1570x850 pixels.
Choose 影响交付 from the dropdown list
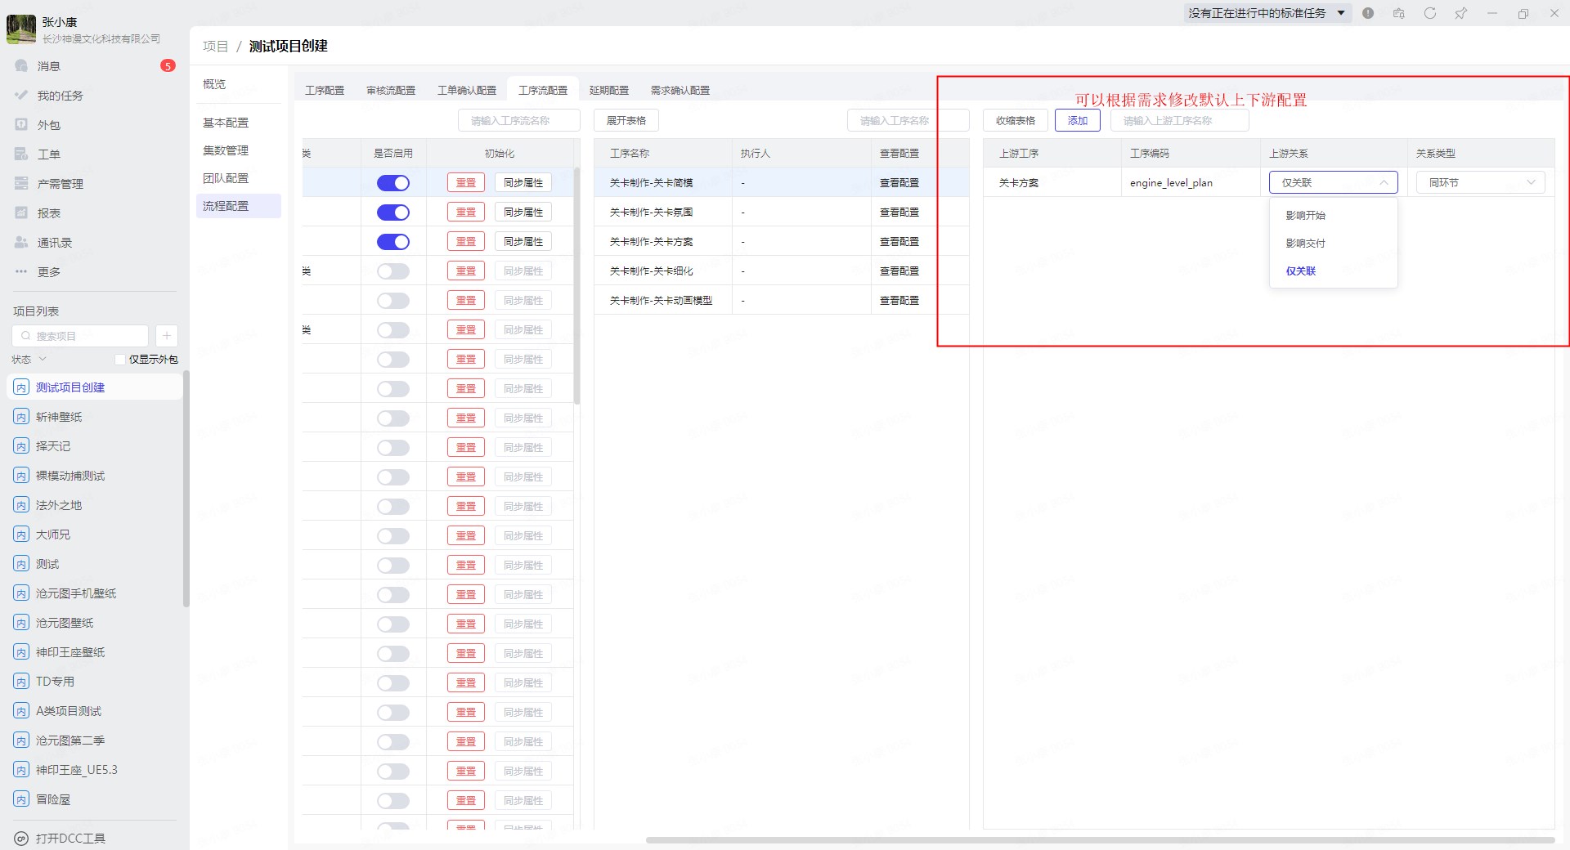point(1305,244)
